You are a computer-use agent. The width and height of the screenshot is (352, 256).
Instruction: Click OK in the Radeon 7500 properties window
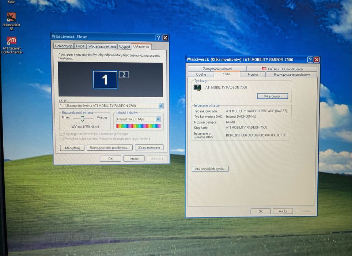pyautogui.click(x=260, y=211)
